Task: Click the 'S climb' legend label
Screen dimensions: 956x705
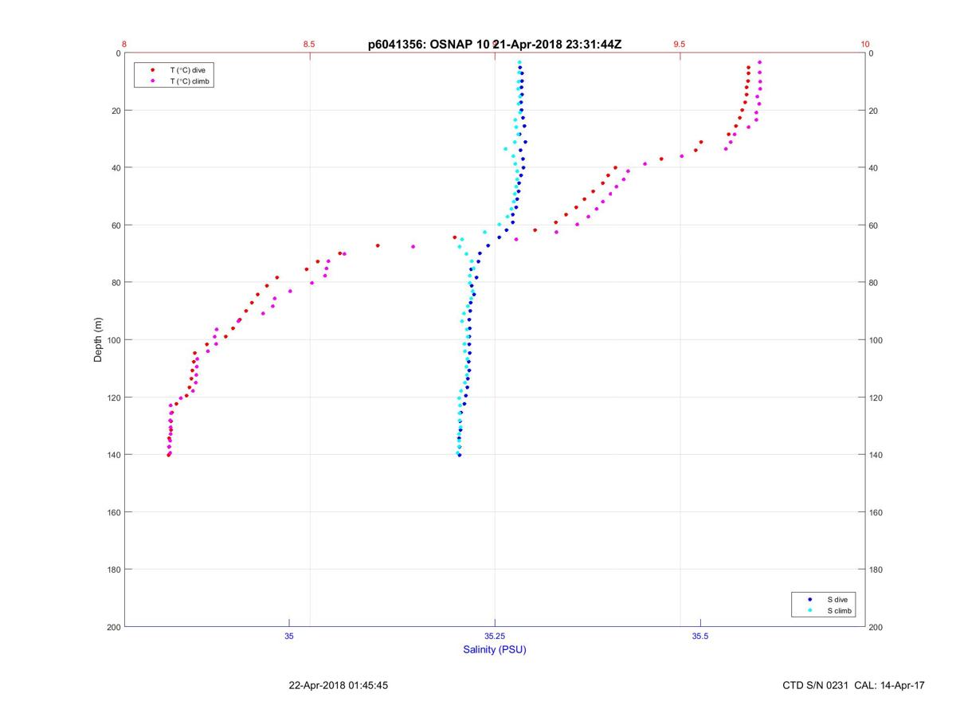Action: (840, 611)
